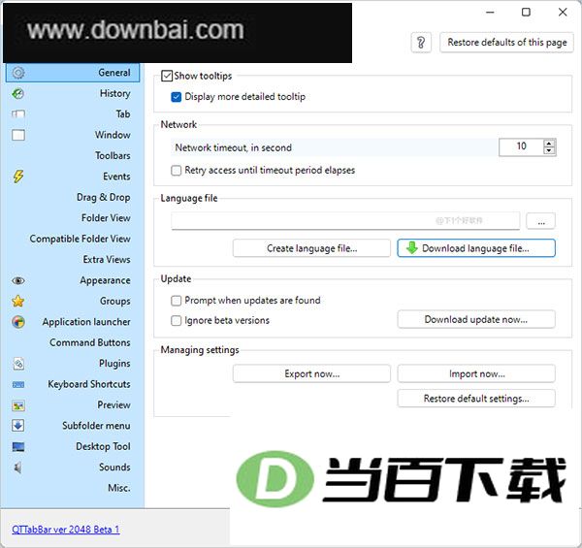Select Keyboard Shortcuts page
Viewport: 582px width, 548px height.
pyautogui.click(x=73, y=384)
